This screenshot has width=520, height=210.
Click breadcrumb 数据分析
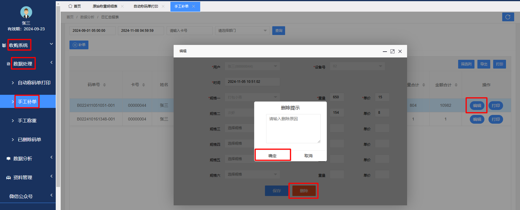click(87, 17)
